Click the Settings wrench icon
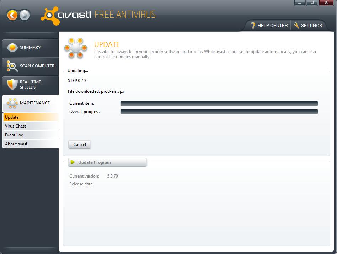This screenshot has width=337, height=254. pyautogui.click(x=296, y=25)
